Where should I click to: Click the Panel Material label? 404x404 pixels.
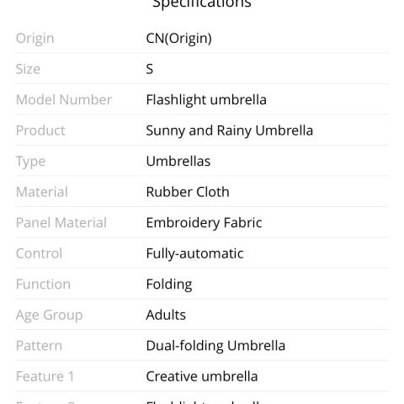click(x=61, y=223)
